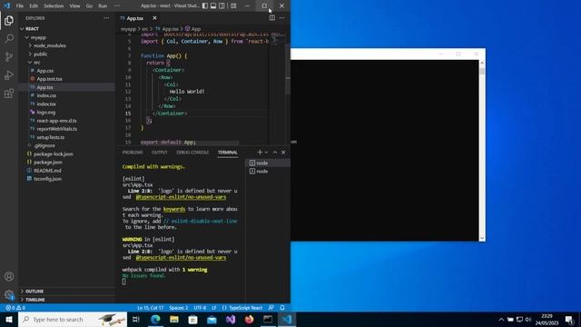The height and width of the screenshot is (327, 581).
Task: Split the editor to the right
Action: [272, 18]
